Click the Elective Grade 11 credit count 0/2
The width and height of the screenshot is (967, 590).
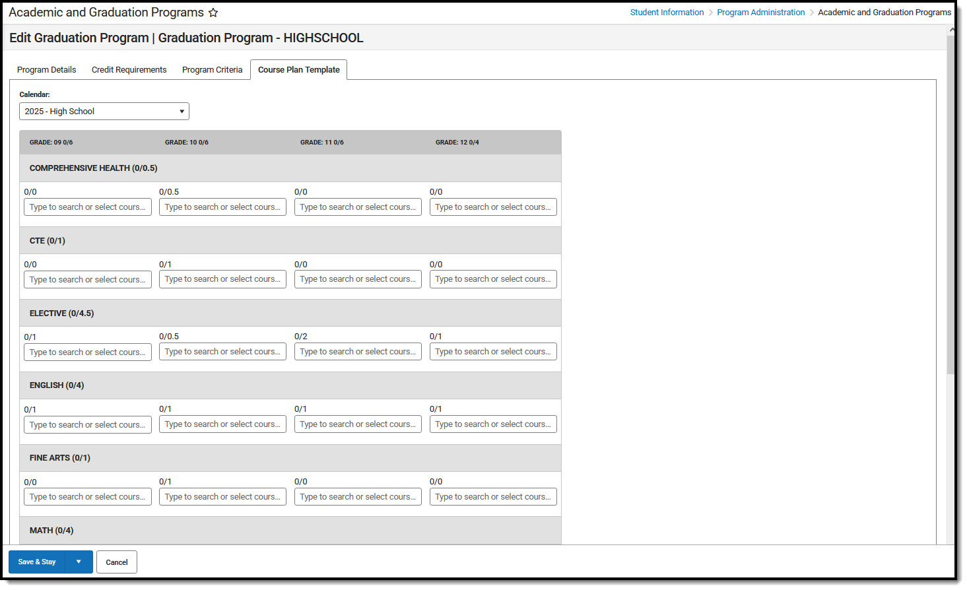tap(301, 337)
